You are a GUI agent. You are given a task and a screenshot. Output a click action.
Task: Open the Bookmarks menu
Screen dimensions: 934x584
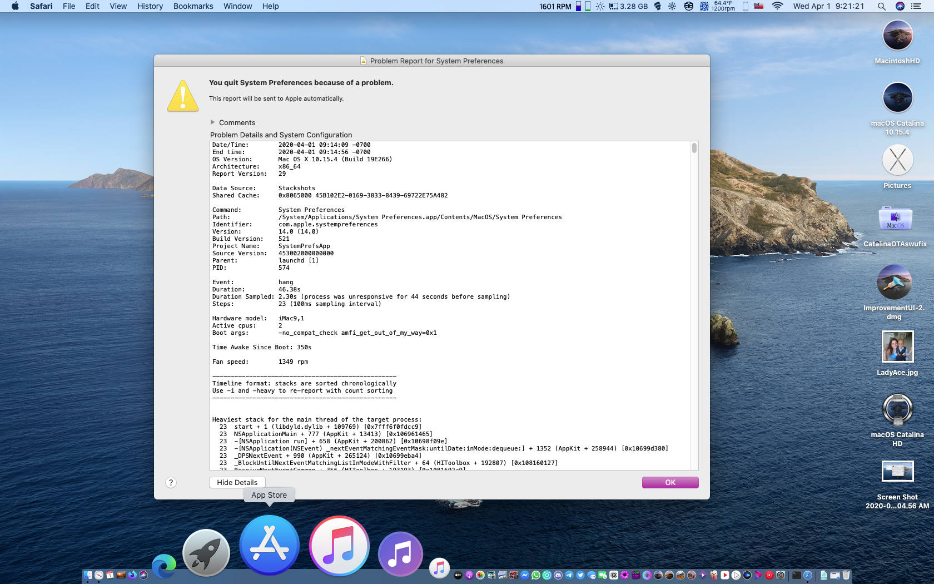pyautogui.click(x=193, y=6)
